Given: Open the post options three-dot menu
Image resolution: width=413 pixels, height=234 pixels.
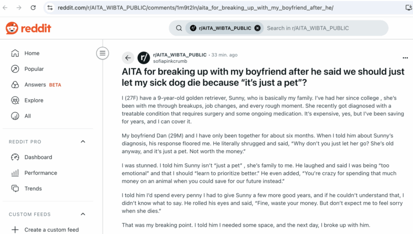Looking at the screenshot, I should 405,58.
